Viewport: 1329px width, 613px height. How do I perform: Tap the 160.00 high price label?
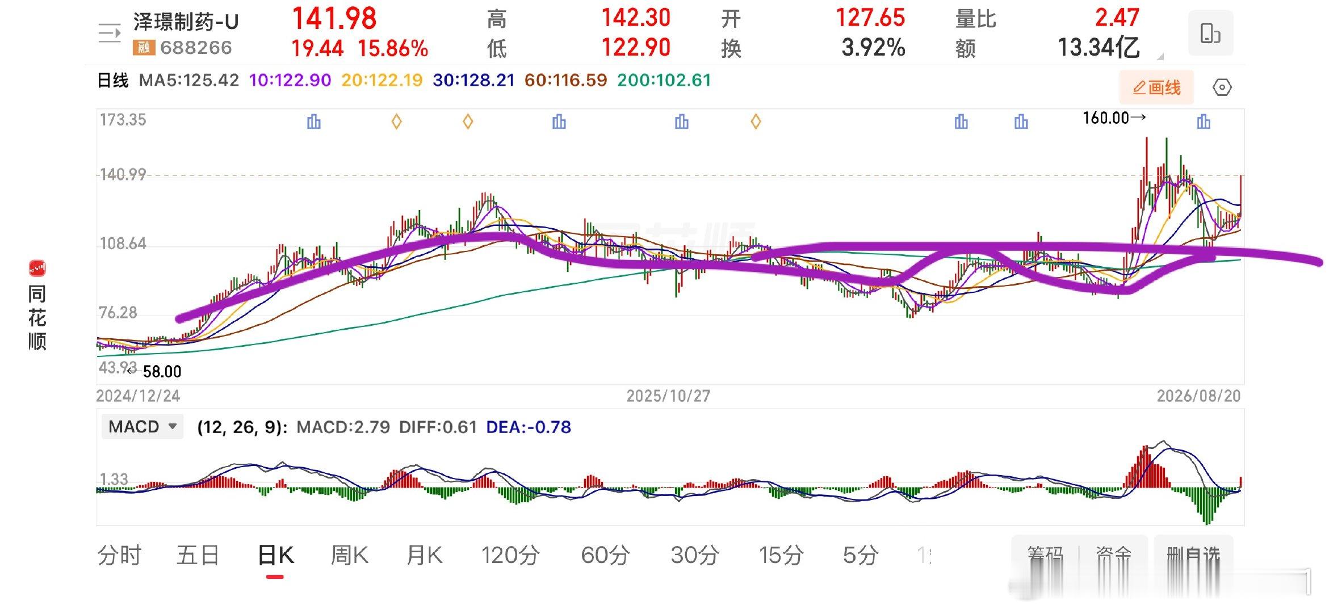coord(1105,118)
